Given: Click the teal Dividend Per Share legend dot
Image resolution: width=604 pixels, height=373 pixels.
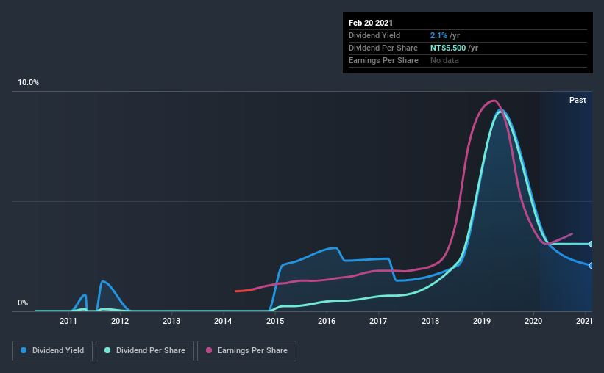Looking at the screenshot, I should point(107,350).
